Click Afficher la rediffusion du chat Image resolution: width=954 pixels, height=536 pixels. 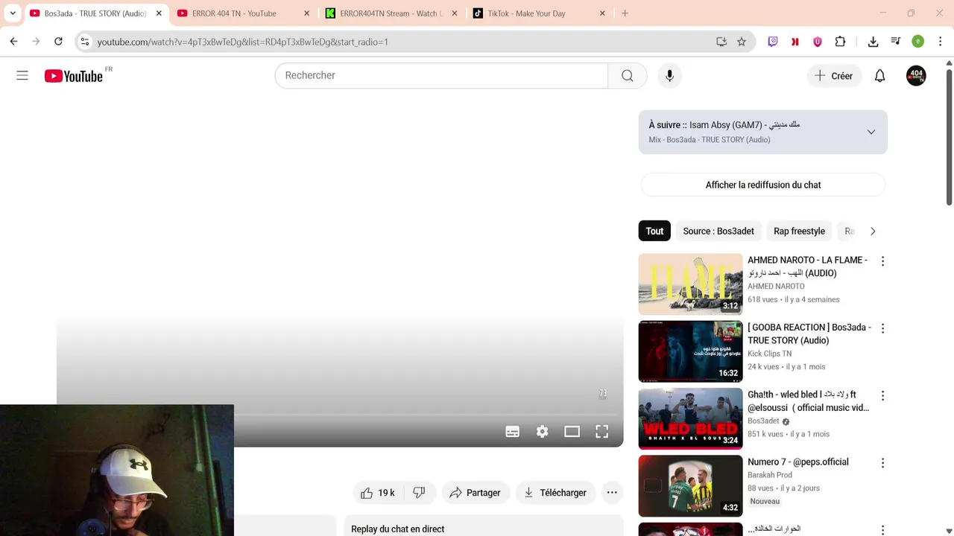click(x=763, y=185)
